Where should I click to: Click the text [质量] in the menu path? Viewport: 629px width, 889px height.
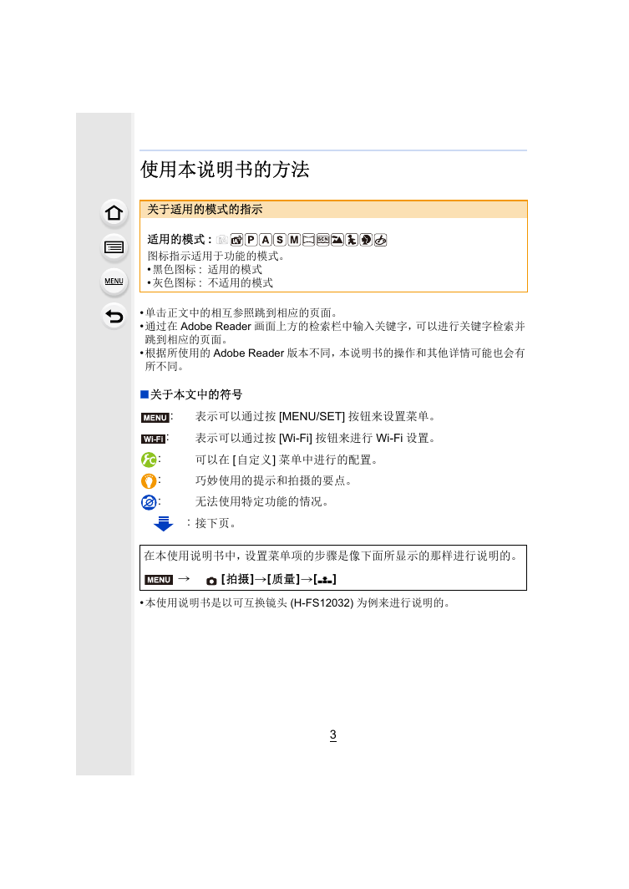click(283, 580)
